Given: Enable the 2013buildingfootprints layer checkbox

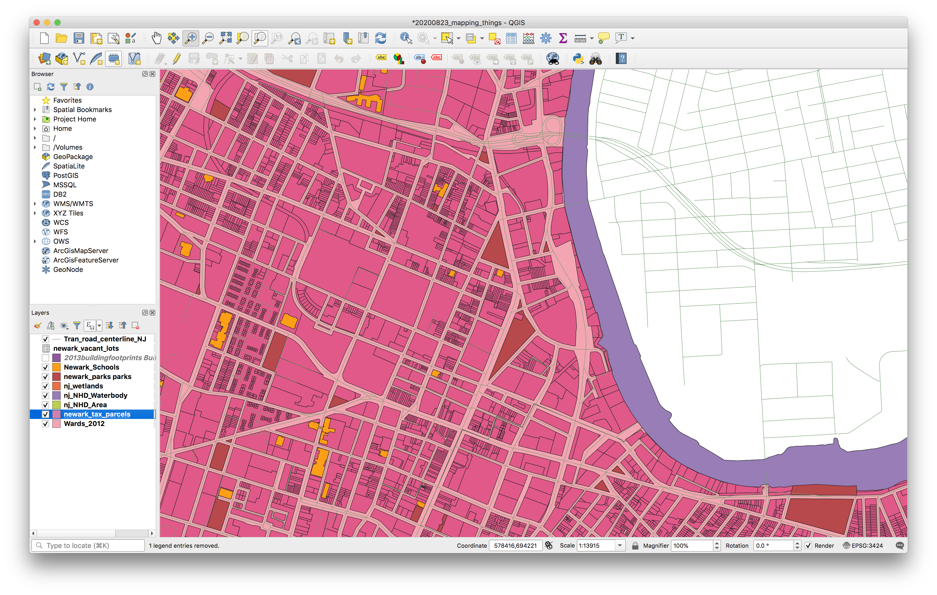Looking at the screenshot, I should coord(45,358).
